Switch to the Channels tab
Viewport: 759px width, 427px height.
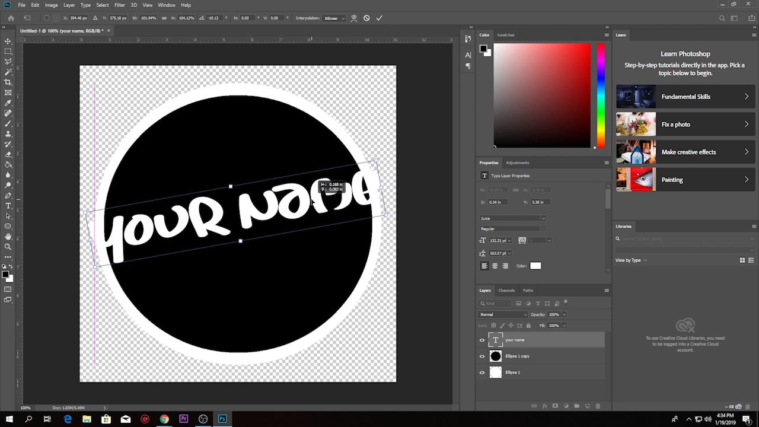coord(506,291)
